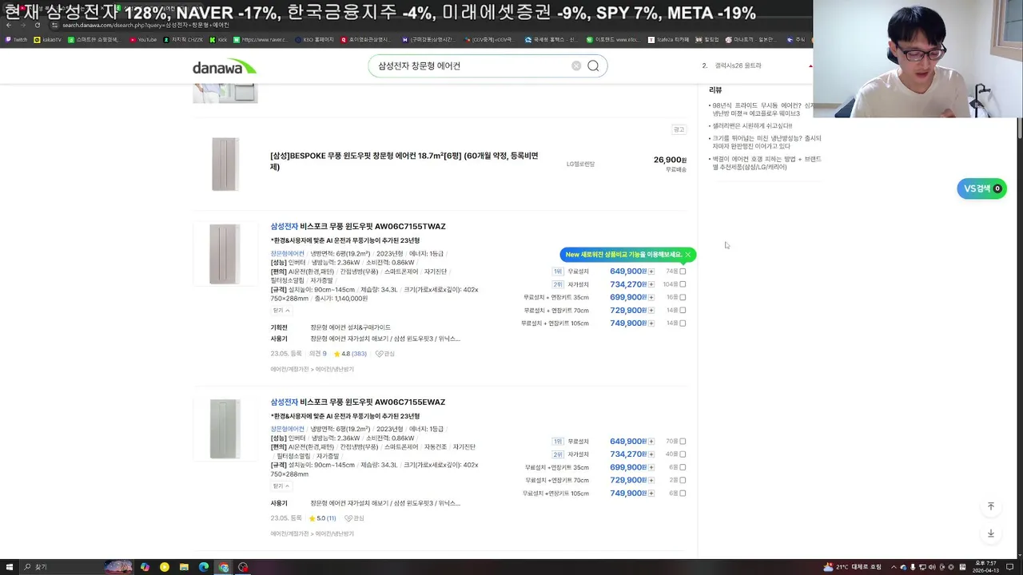Click trending keyword 갤럭시s26 울트라
Screen dimensions: 1023x575
pyautogui.click(x=738, y=65)
